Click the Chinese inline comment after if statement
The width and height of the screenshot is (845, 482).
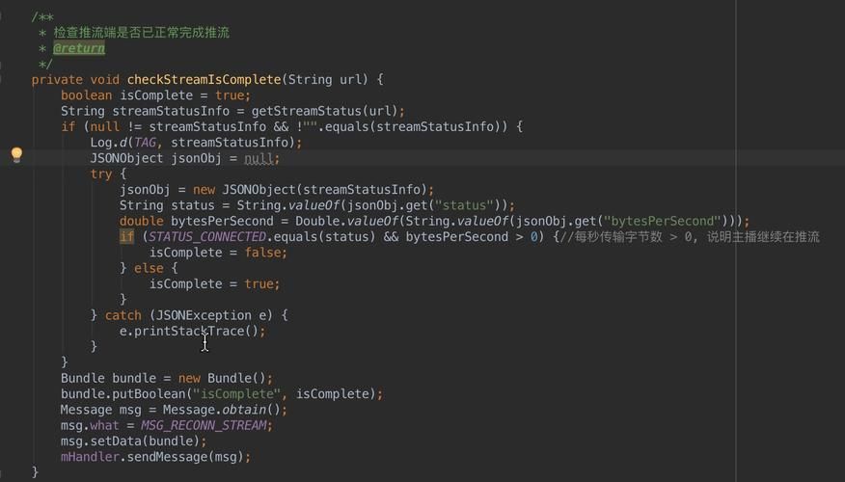(695, 237)
